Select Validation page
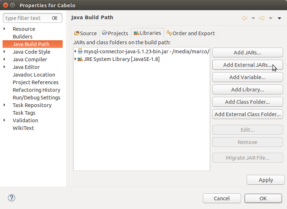Screen dimensions: 287x209 coord(25,120)
